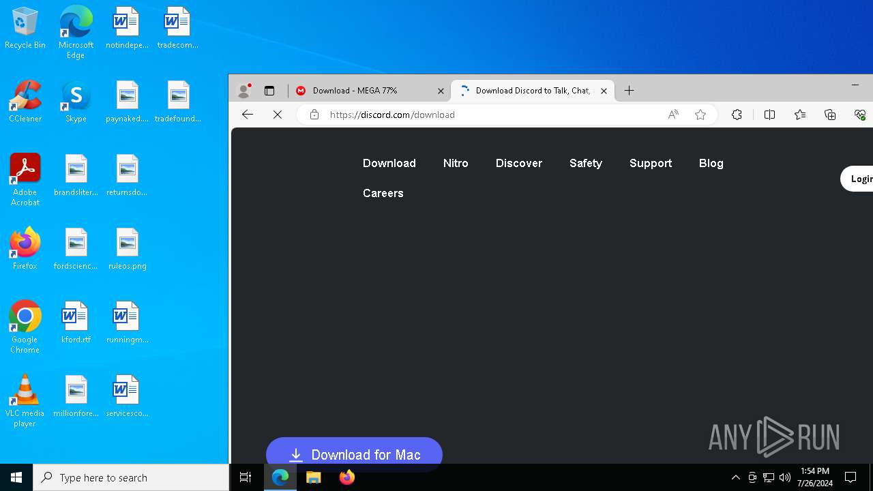Select the brandsliter... image file
This screenshot has width=873, height=491.
click(x=76, y=176)
